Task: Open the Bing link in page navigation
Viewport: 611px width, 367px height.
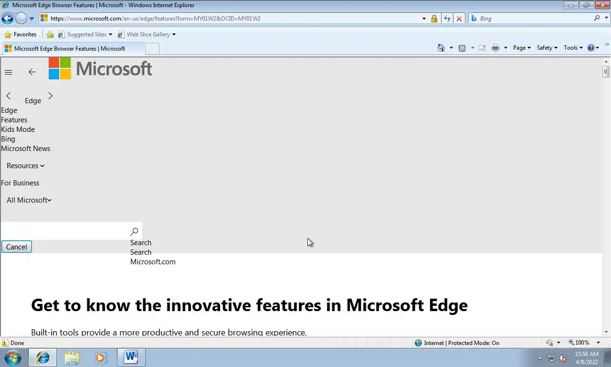Action: tap(8, 139)
